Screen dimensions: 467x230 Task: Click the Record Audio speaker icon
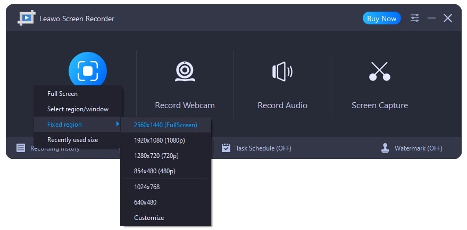pyautogui.click(x=282, y=72)
